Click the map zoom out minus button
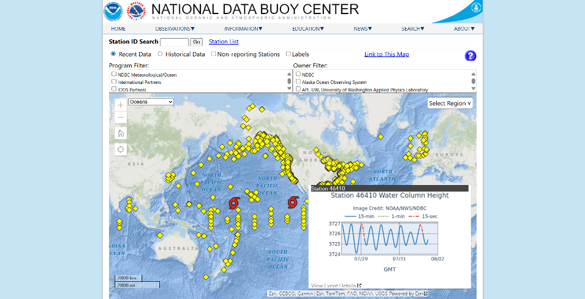The width and height of the screenshot is (585, 299). (x=121, y=118)
